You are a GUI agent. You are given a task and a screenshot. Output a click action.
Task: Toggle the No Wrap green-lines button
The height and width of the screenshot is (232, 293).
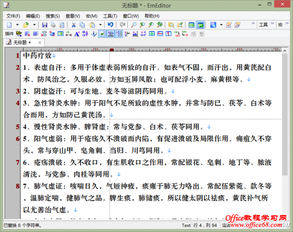click(x=191, y=25)
